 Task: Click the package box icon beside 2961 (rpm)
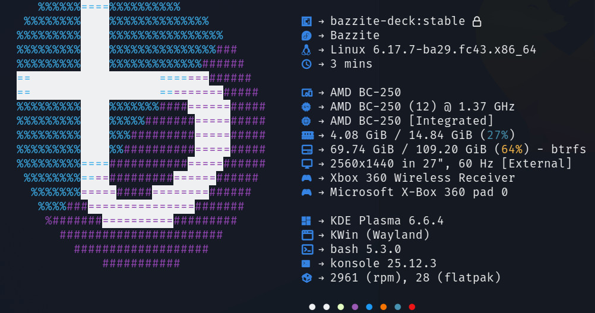306,278
